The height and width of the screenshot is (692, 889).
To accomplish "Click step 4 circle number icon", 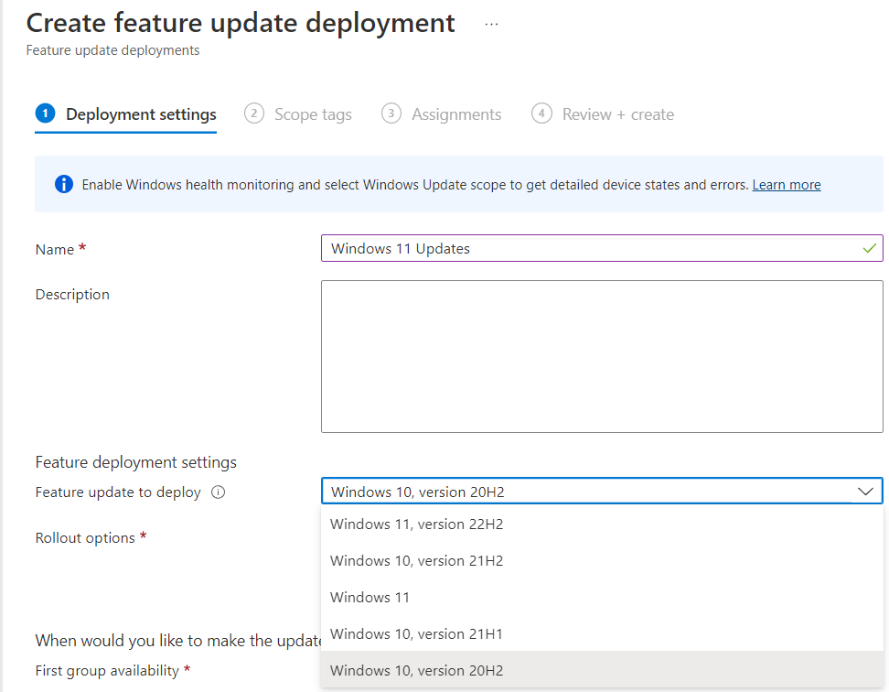I will [x=541, y=114].
